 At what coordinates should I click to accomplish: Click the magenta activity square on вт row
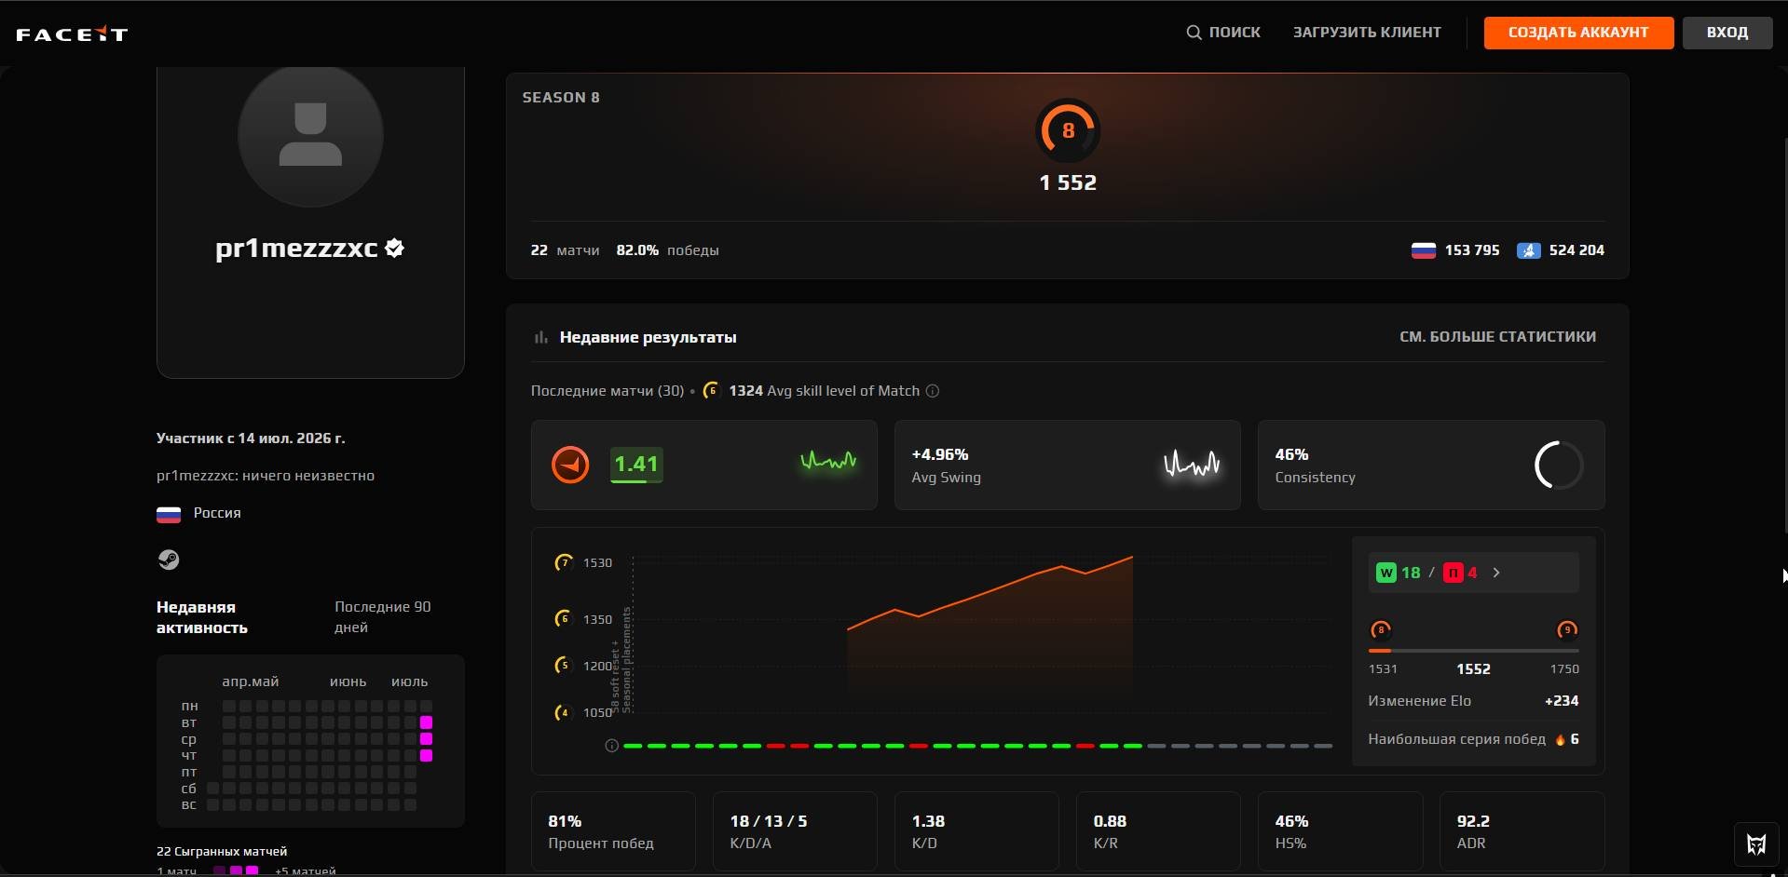(x=426, y=722)
